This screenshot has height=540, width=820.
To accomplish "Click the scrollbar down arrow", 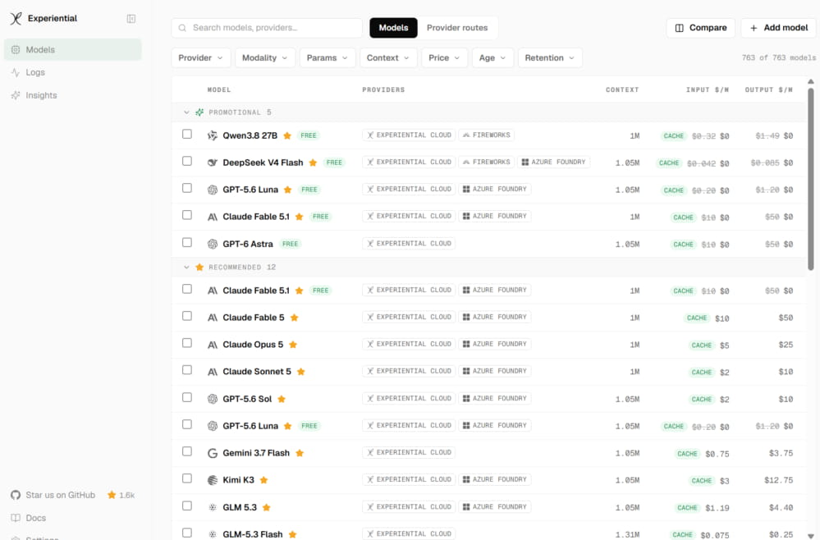I will click(811, 536).
